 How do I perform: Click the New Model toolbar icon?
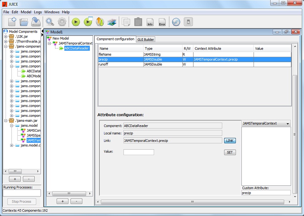point(12,22)
